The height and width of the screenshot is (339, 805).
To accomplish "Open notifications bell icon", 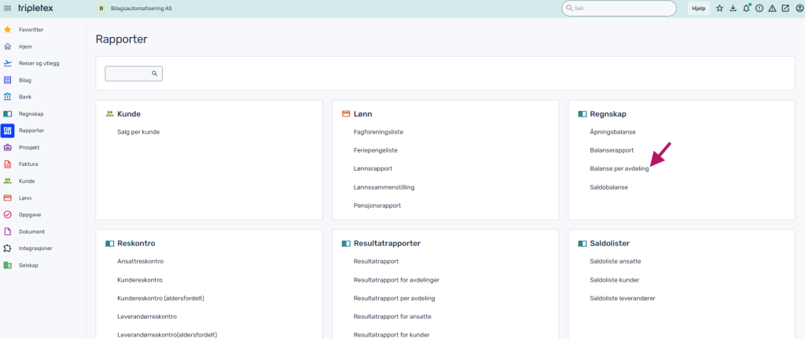I will point(747,8).
